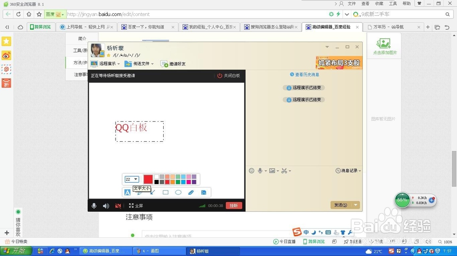Click contact avatar of 杨昕璇

pos(97,50)
